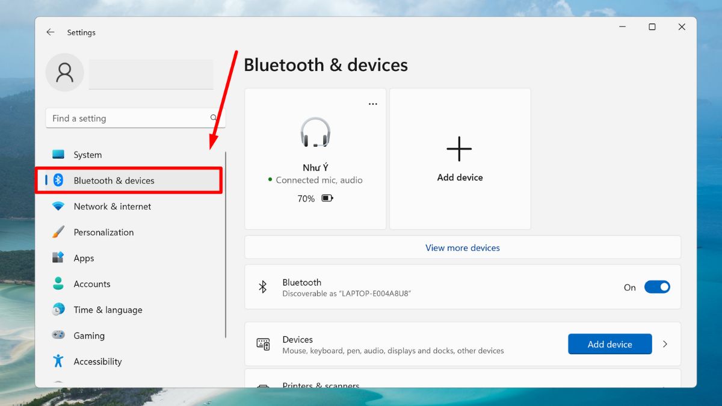
Task: Click blue Add device button
Action: tap(609, 344)
